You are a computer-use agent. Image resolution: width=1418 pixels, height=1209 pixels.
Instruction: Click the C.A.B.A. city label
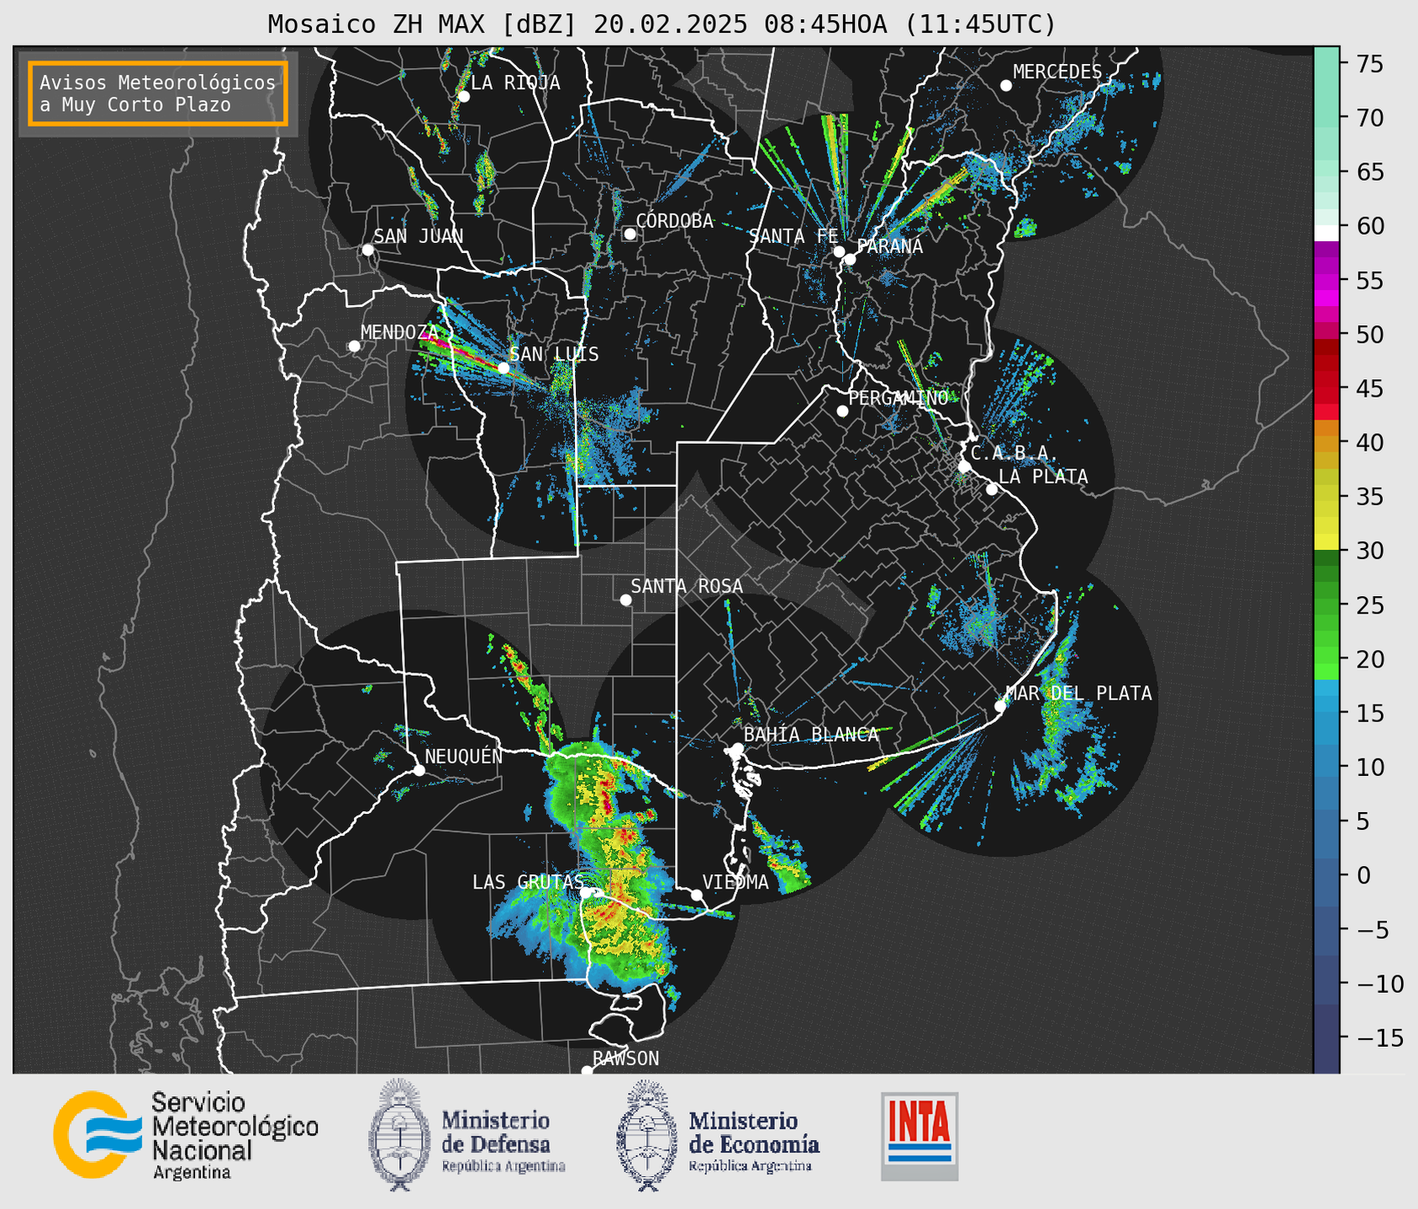pyautogui.click(x=1015, y=454)
